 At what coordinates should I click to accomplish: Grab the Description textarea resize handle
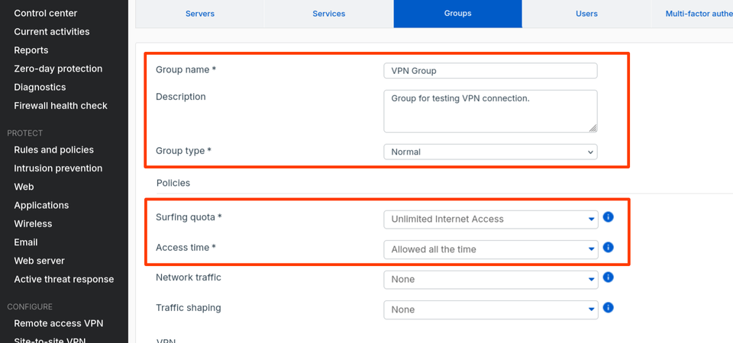(x=593, y=128)
